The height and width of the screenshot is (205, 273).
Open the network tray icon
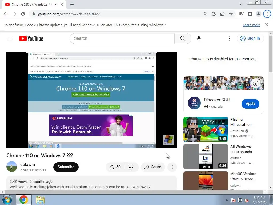click(x=240, y=200)
